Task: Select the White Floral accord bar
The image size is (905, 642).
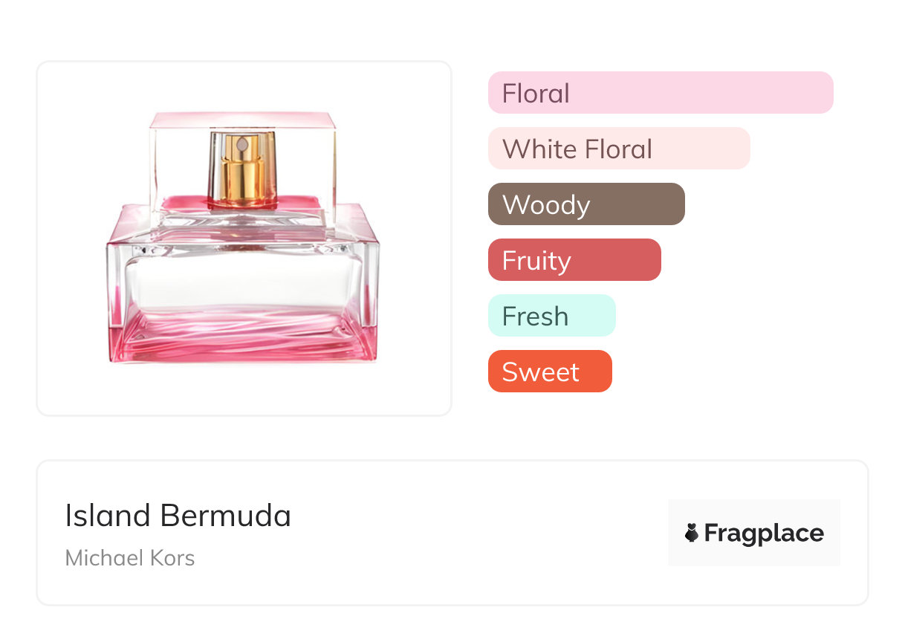Action: click(x=618, y=149)
